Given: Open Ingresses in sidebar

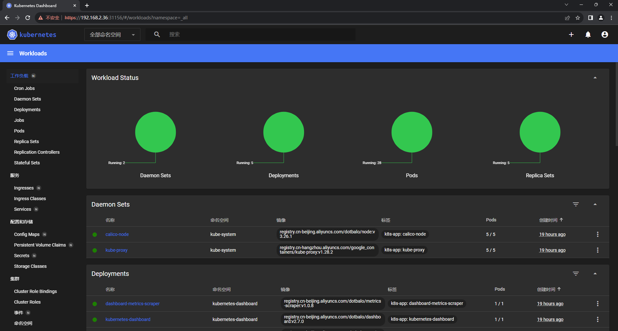Looking at the screenshot, I should click(x=24, y=188).
